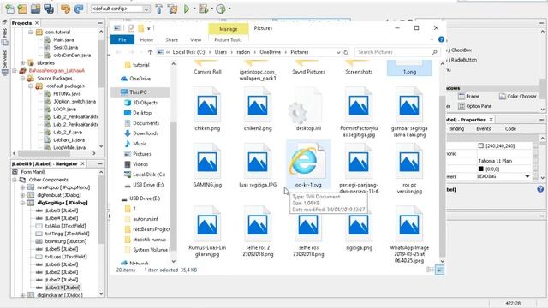Open the Screenshots folder
Viewport: 548px width, 308px height.
point(359,68)
